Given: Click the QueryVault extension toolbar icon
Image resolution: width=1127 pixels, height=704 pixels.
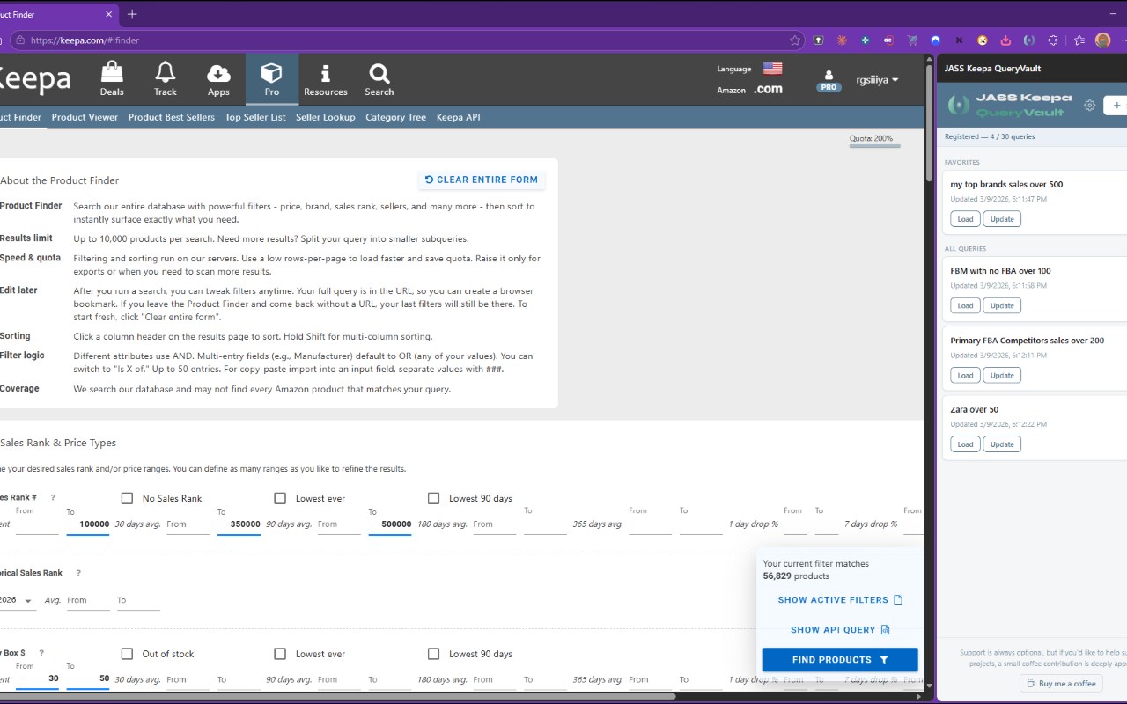Looking at the screenshot, I should [1029, 40].
